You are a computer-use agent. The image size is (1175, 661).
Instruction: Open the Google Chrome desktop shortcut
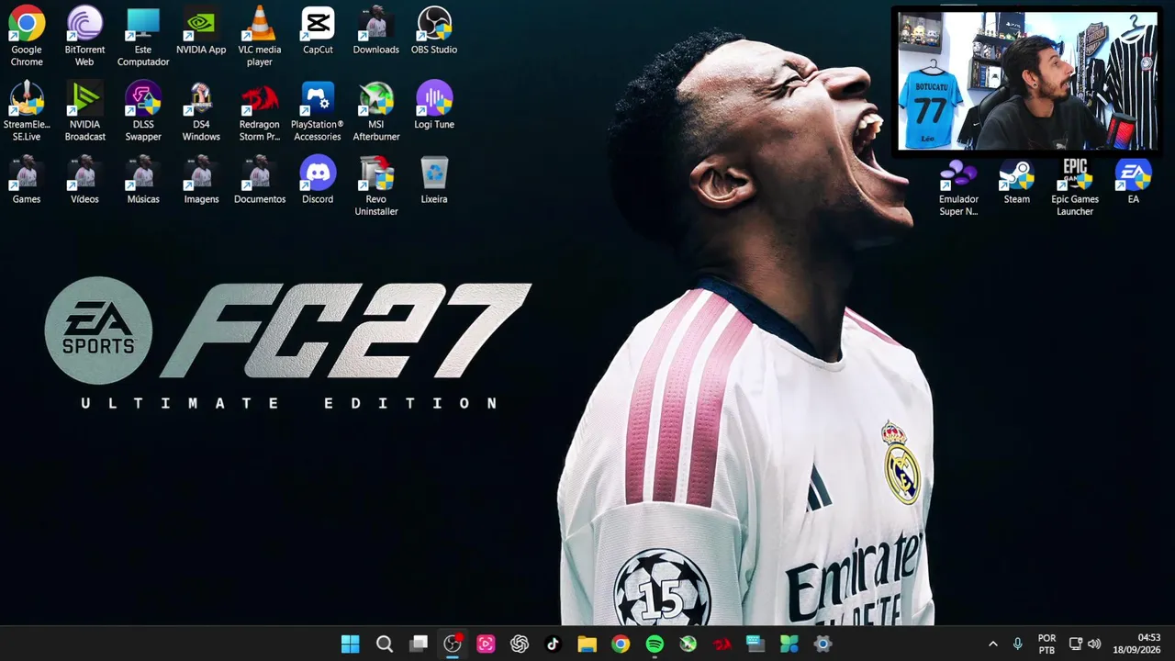pos(27,37)
